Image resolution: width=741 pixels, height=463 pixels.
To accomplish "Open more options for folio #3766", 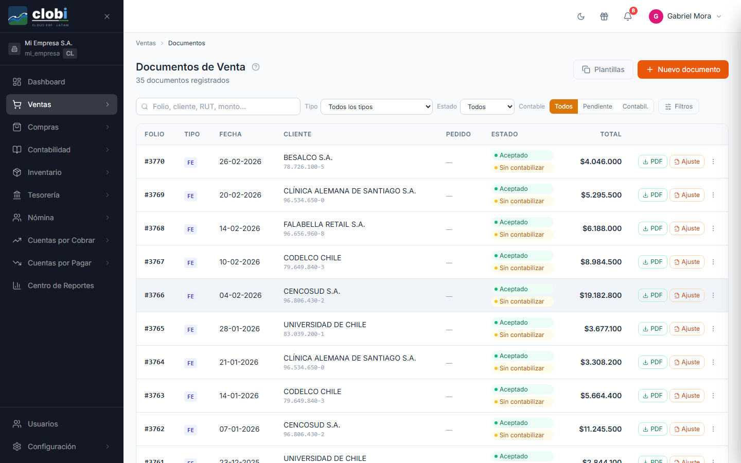I will click(713, 295).
